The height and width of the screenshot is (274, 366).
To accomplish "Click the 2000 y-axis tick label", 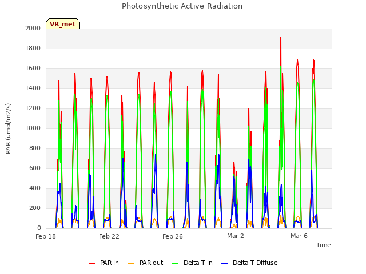I will click(33, 28).
